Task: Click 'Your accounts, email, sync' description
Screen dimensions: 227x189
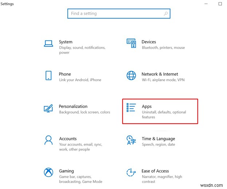Action: pos(81,147)
